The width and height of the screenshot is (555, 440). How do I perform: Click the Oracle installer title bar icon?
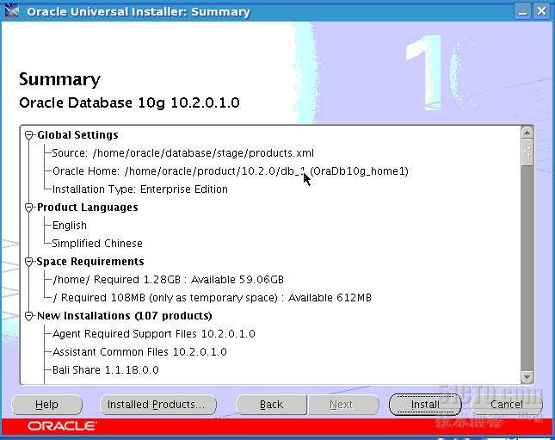(12, 11)
